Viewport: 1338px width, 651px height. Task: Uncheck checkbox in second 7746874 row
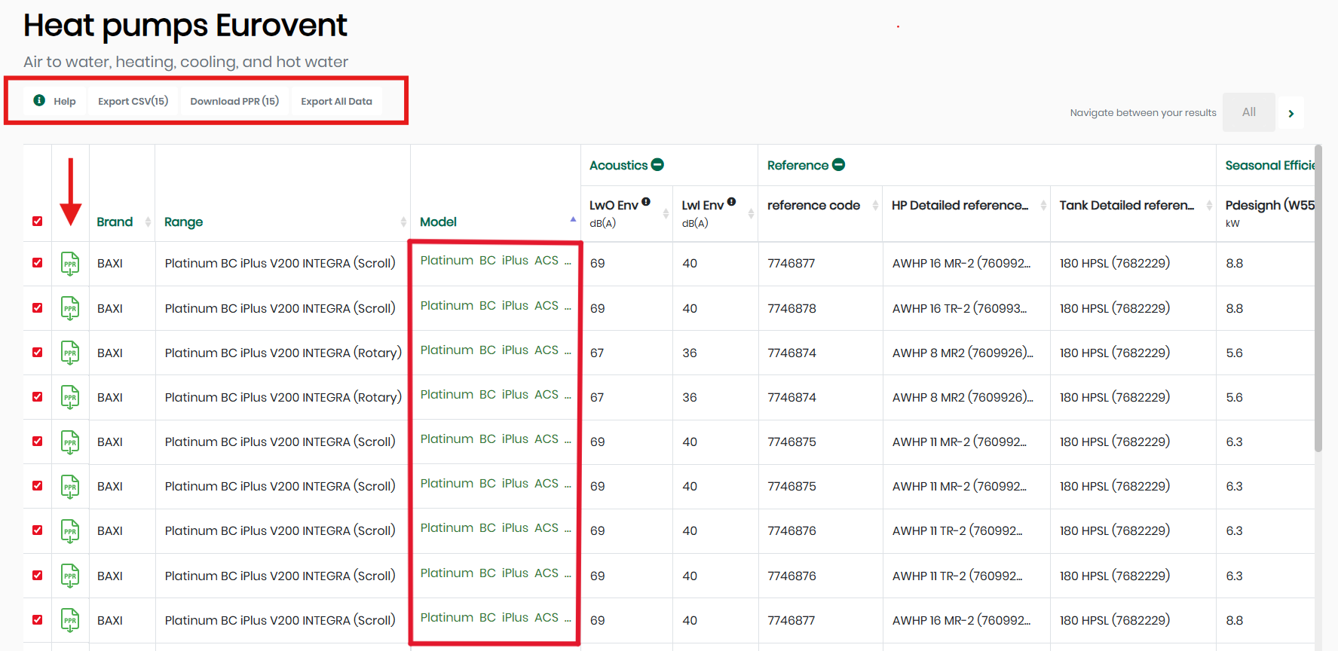click(x=37, y=396)
